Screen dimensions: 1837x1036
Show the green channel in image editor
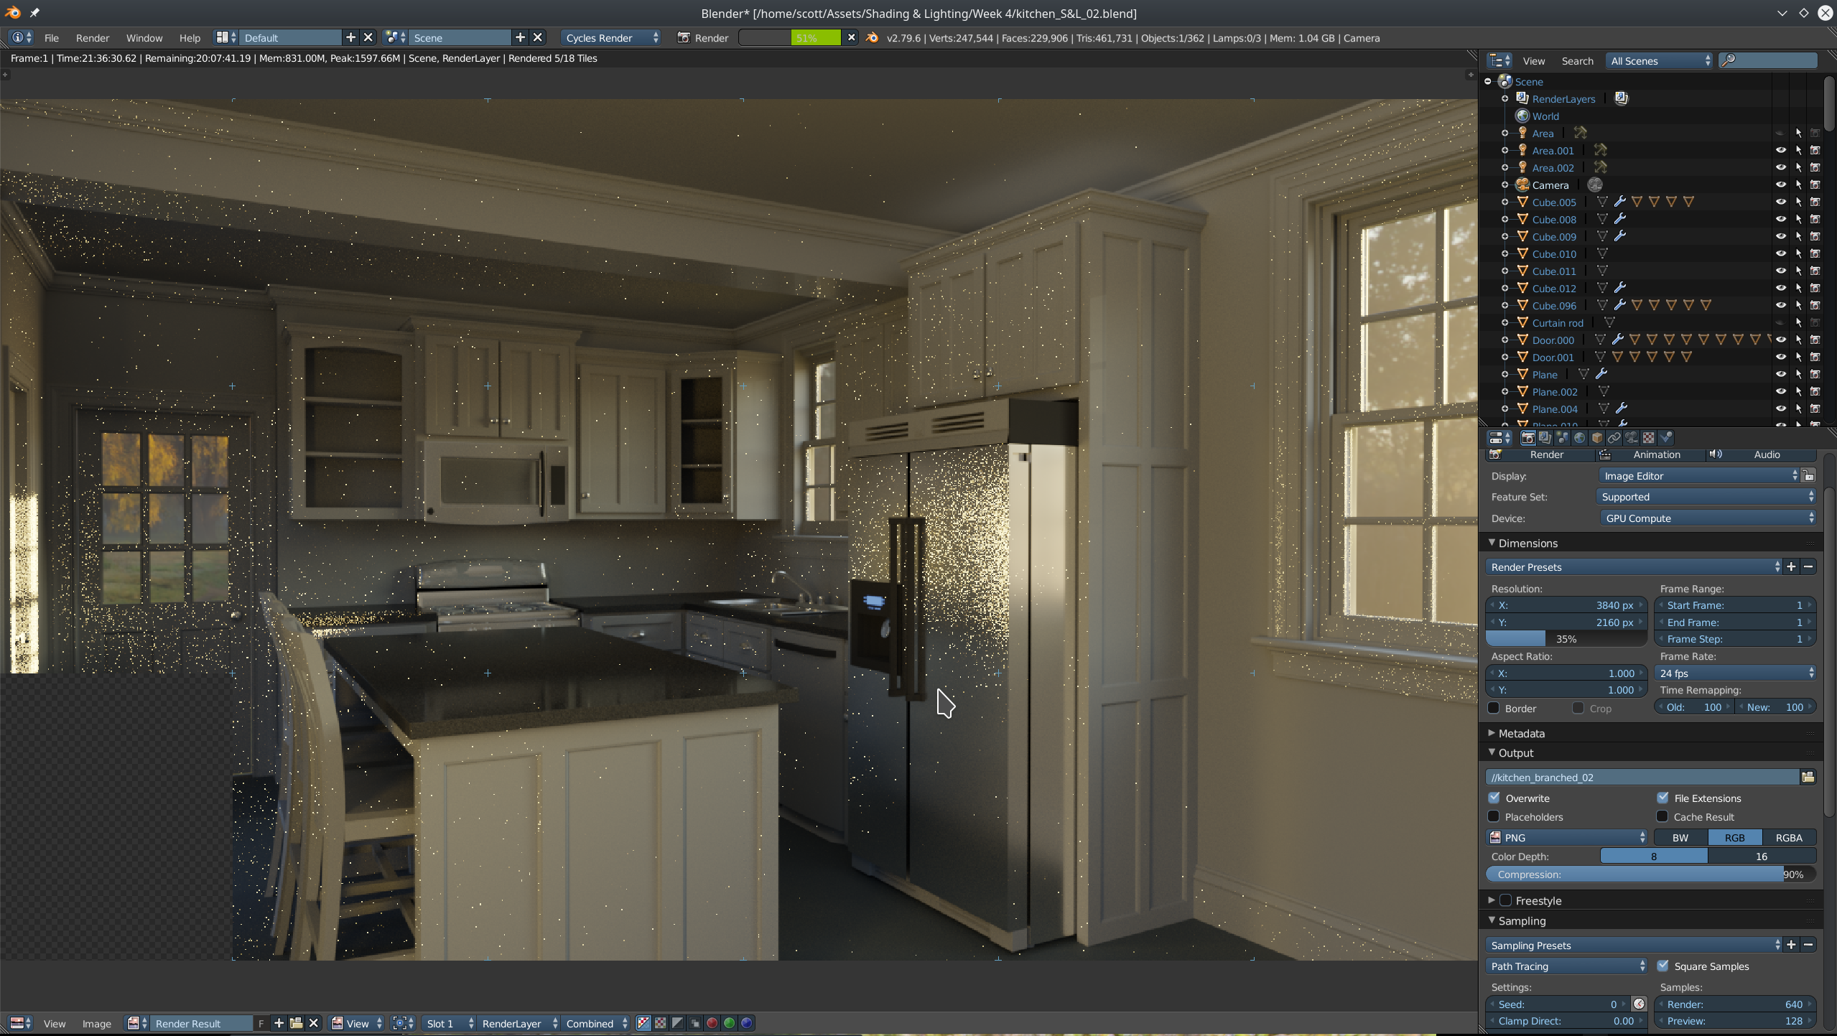pyautogui.click(x=729, y=1023)
